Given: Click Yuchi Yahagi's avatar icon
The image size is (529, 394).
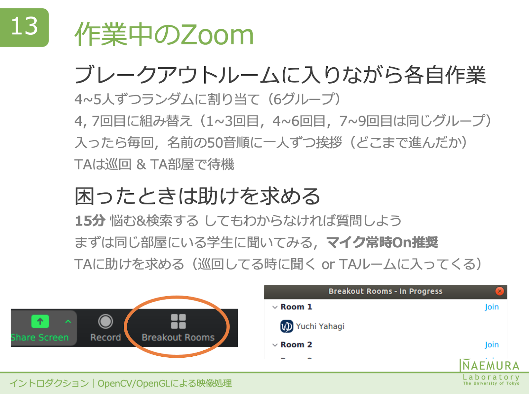Looking at the screenshot, I should (x=287, y=326).
